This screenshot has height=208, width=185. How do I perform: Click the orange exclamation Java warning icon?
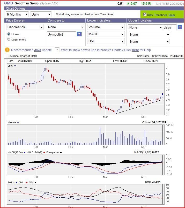pyautogui.click(x=7, y=50)
